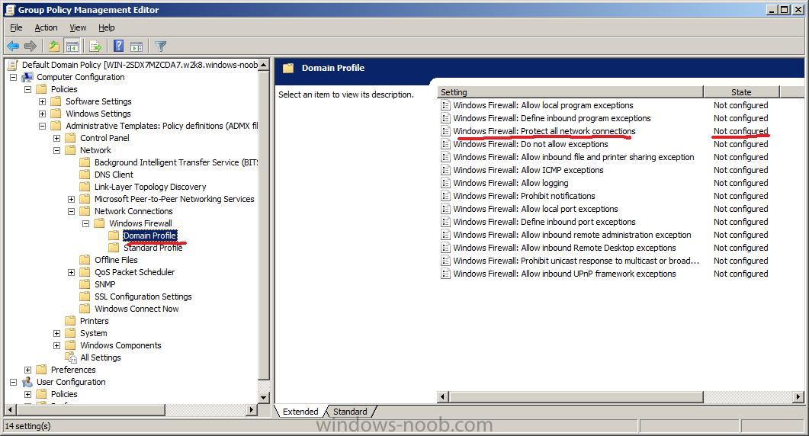Screen dimensions: 809x436
Task: Click the Filter funnel toolbar icon
Action: (x=160, y=46)
